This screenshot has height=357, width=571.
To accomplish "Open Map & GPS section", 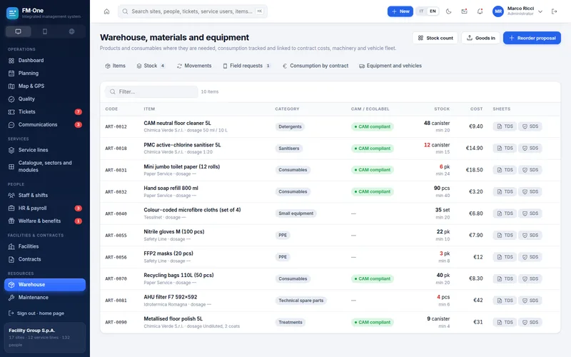I will click(x=45, y=86).
